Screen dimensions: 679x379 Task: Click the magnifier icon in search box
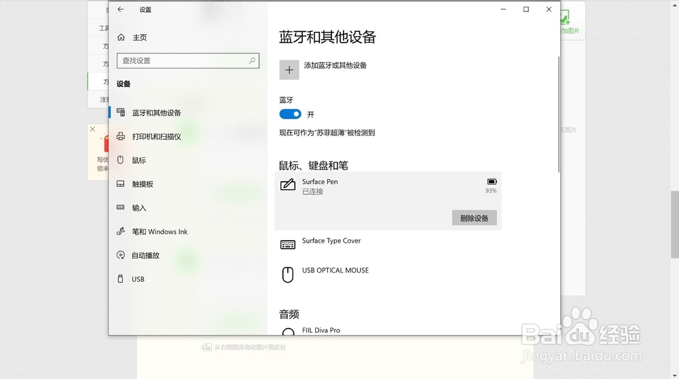click(252, 60)
